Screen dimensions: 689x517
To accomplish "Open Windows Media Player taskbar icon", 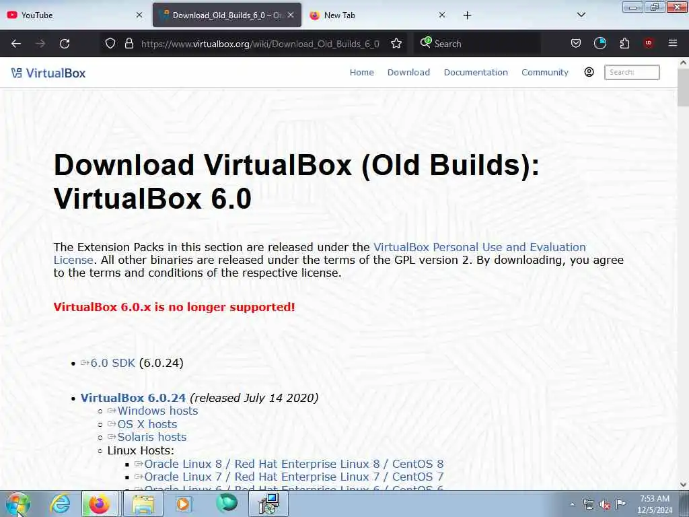I will click(183, 504).
